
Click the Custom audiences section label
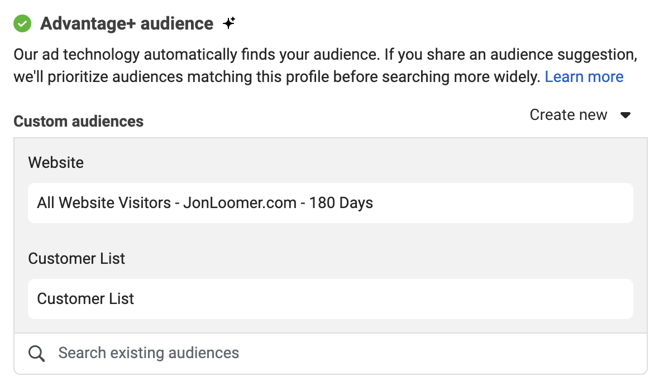click(79, 121)
